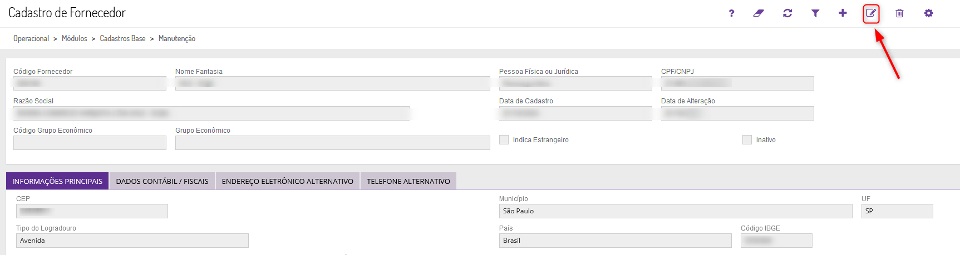Select the Informações Principais tab
Viewport: 960px width, 255px height.
point(57,181)
